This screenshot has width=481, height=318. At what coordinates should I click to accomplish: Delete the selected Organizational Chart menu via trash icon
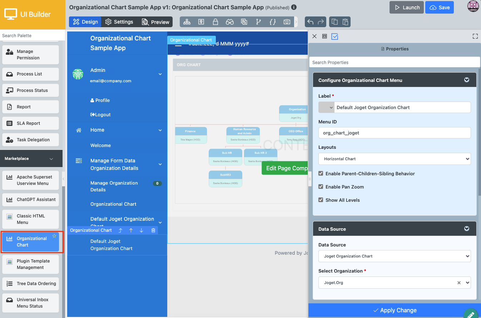[153, 230]
